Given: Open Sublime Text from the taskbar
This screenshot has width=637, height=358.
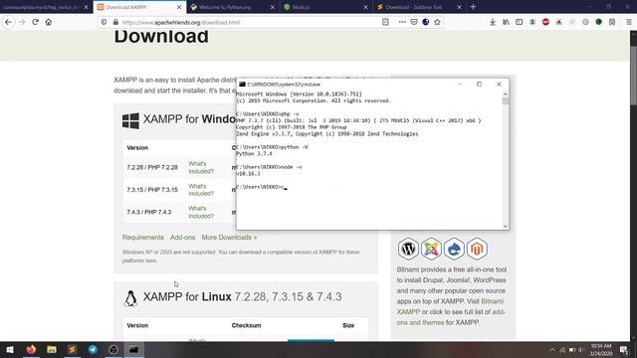Looking at the screenshot, I should 73,349.
